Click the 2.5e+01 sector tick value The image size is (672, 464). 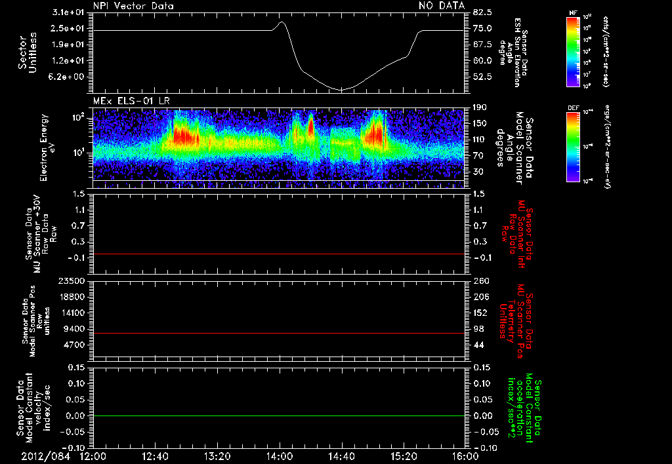(x=68, y=28)
